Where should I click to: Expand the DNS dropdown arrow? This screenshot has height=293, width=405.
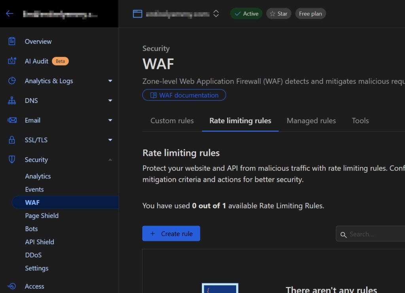click(x=110, y=101)
